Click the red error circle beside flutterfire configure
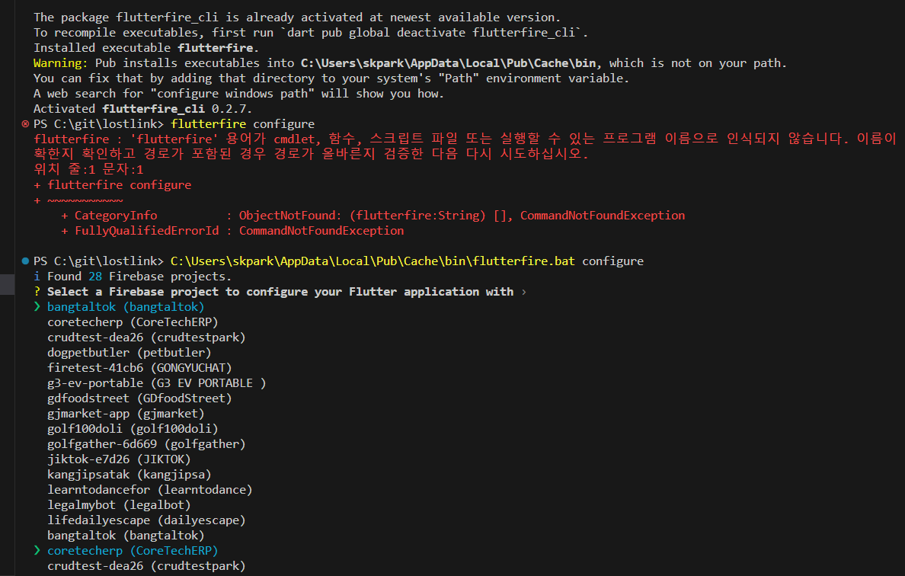The image size is (905, 576). coord(25,124)
